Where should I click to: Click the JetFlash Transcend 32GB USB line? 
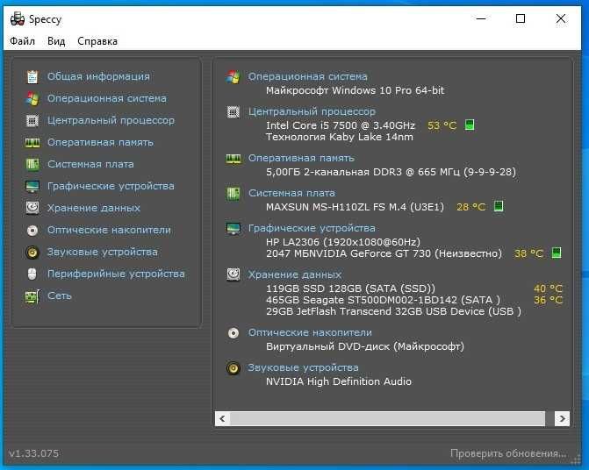393,311
